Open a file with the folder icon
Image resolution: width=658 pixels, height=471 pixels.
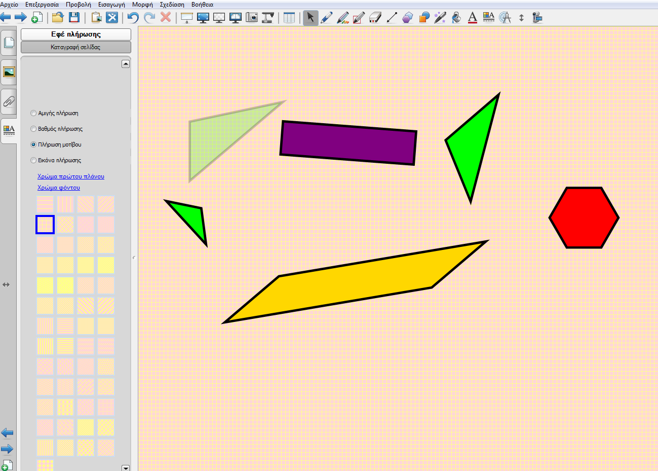tap(58, 18)
